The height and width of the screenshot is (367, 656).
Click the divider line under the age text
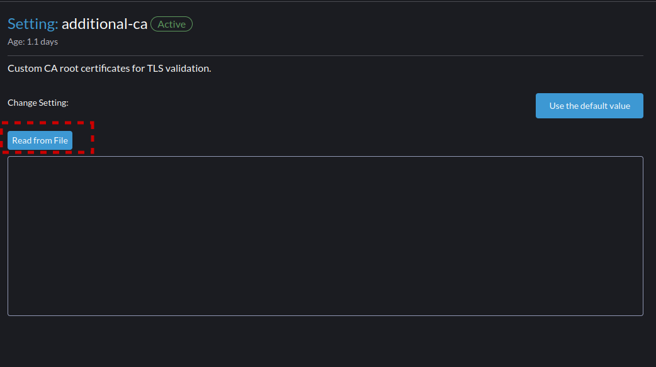[x=325, y=55]
